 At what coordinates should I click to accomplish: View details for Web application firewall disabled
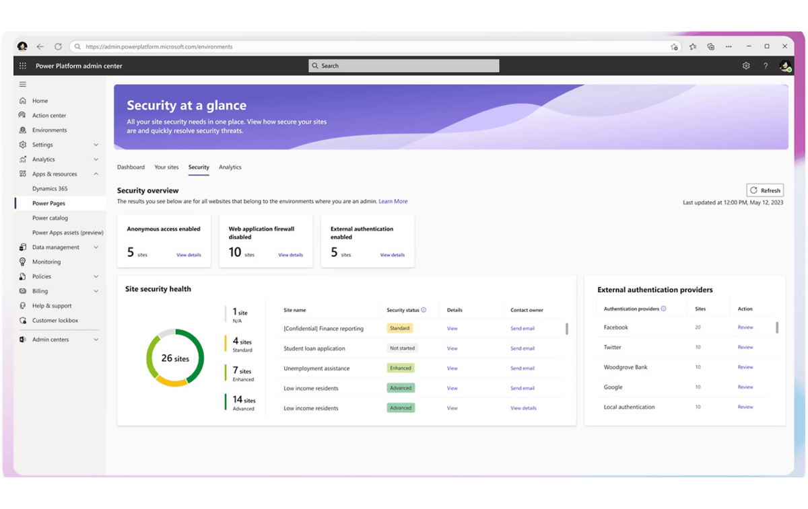[x=290, y=255]
